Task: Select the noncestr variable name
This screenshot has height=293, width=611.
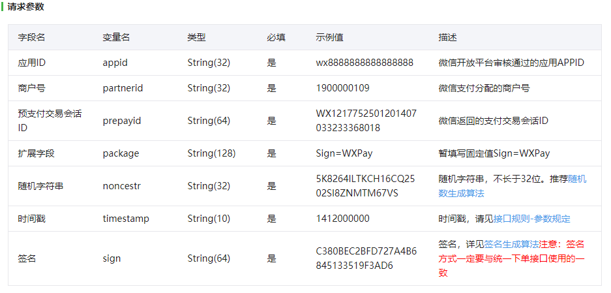Action: coord(121,186)
